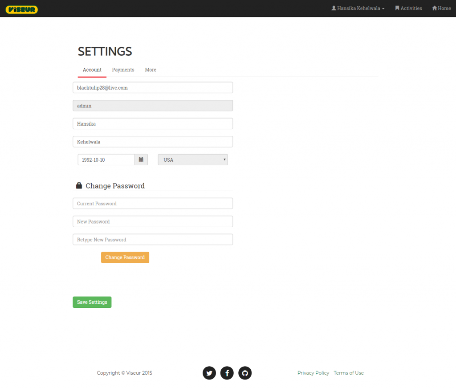The height and width of the screenshot is (388, 456).
Task: Open the GitHub social icon
Action: [245, 373]
